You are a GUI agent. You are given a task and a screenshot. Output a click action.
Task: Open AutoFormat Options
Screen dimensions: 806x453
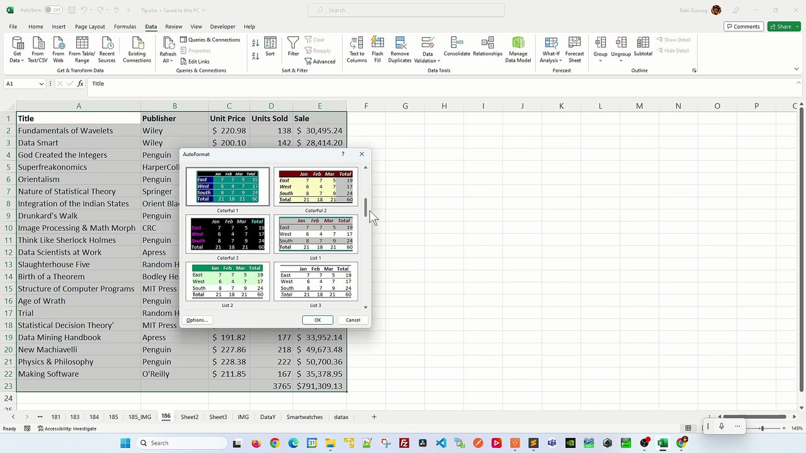pyautogui.click(x=196, y=320)
